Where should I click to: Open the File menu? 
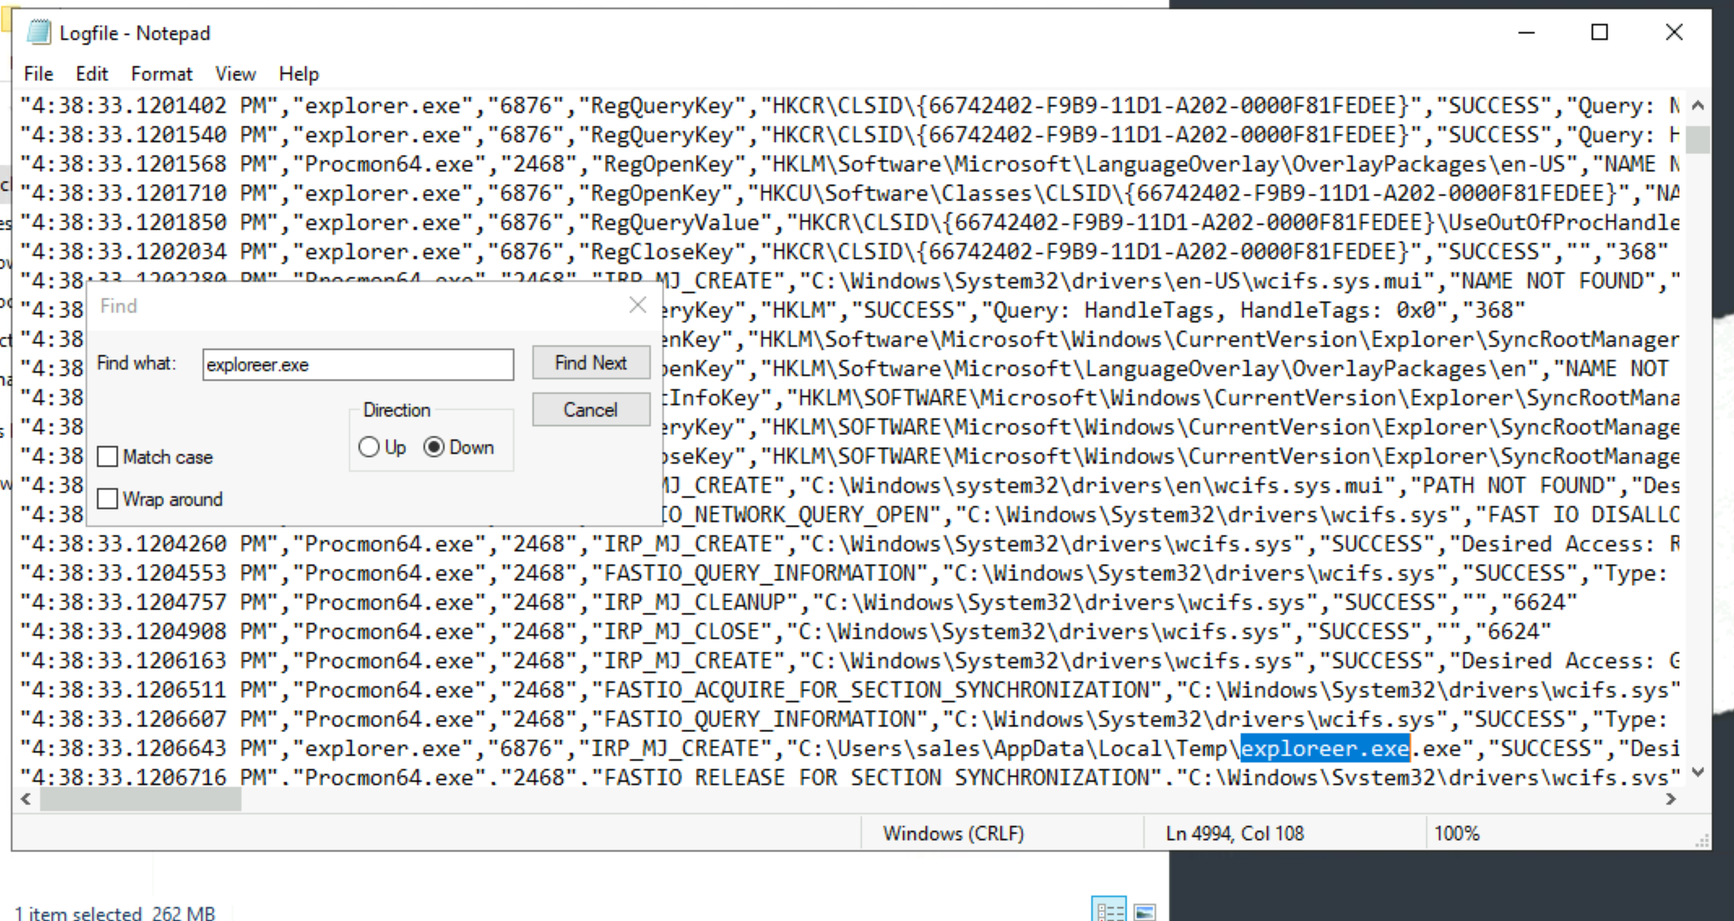[x=38, y=74]
